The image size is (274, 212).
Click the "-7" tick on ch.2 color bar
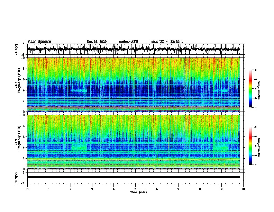(255, 165)
